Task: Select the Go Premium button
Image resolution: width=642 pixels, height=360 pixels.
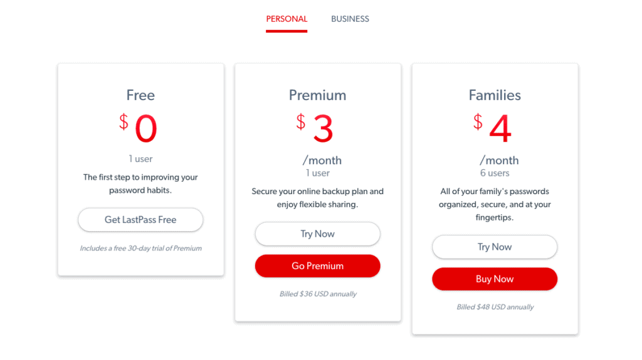Action: (318, 266)
